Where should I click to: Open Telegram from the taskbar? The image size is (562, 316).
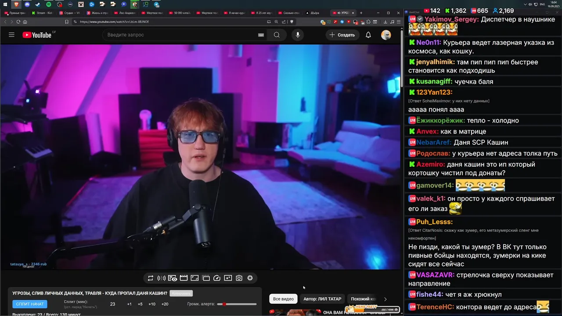point(156,4)
